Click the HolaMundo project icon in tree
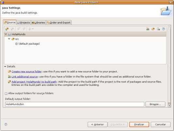 (x=9, y=34)
